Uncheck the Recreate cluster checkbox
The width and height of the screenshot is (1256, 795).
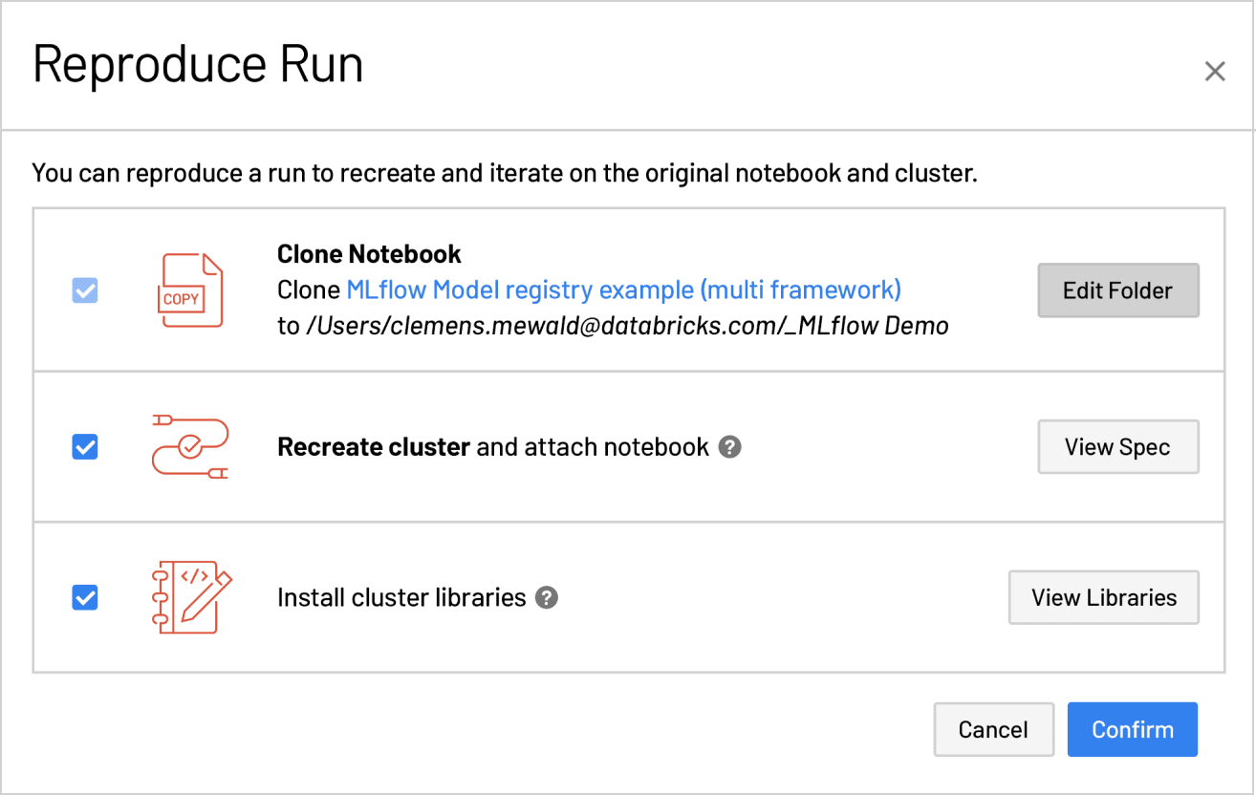point(85,446)
